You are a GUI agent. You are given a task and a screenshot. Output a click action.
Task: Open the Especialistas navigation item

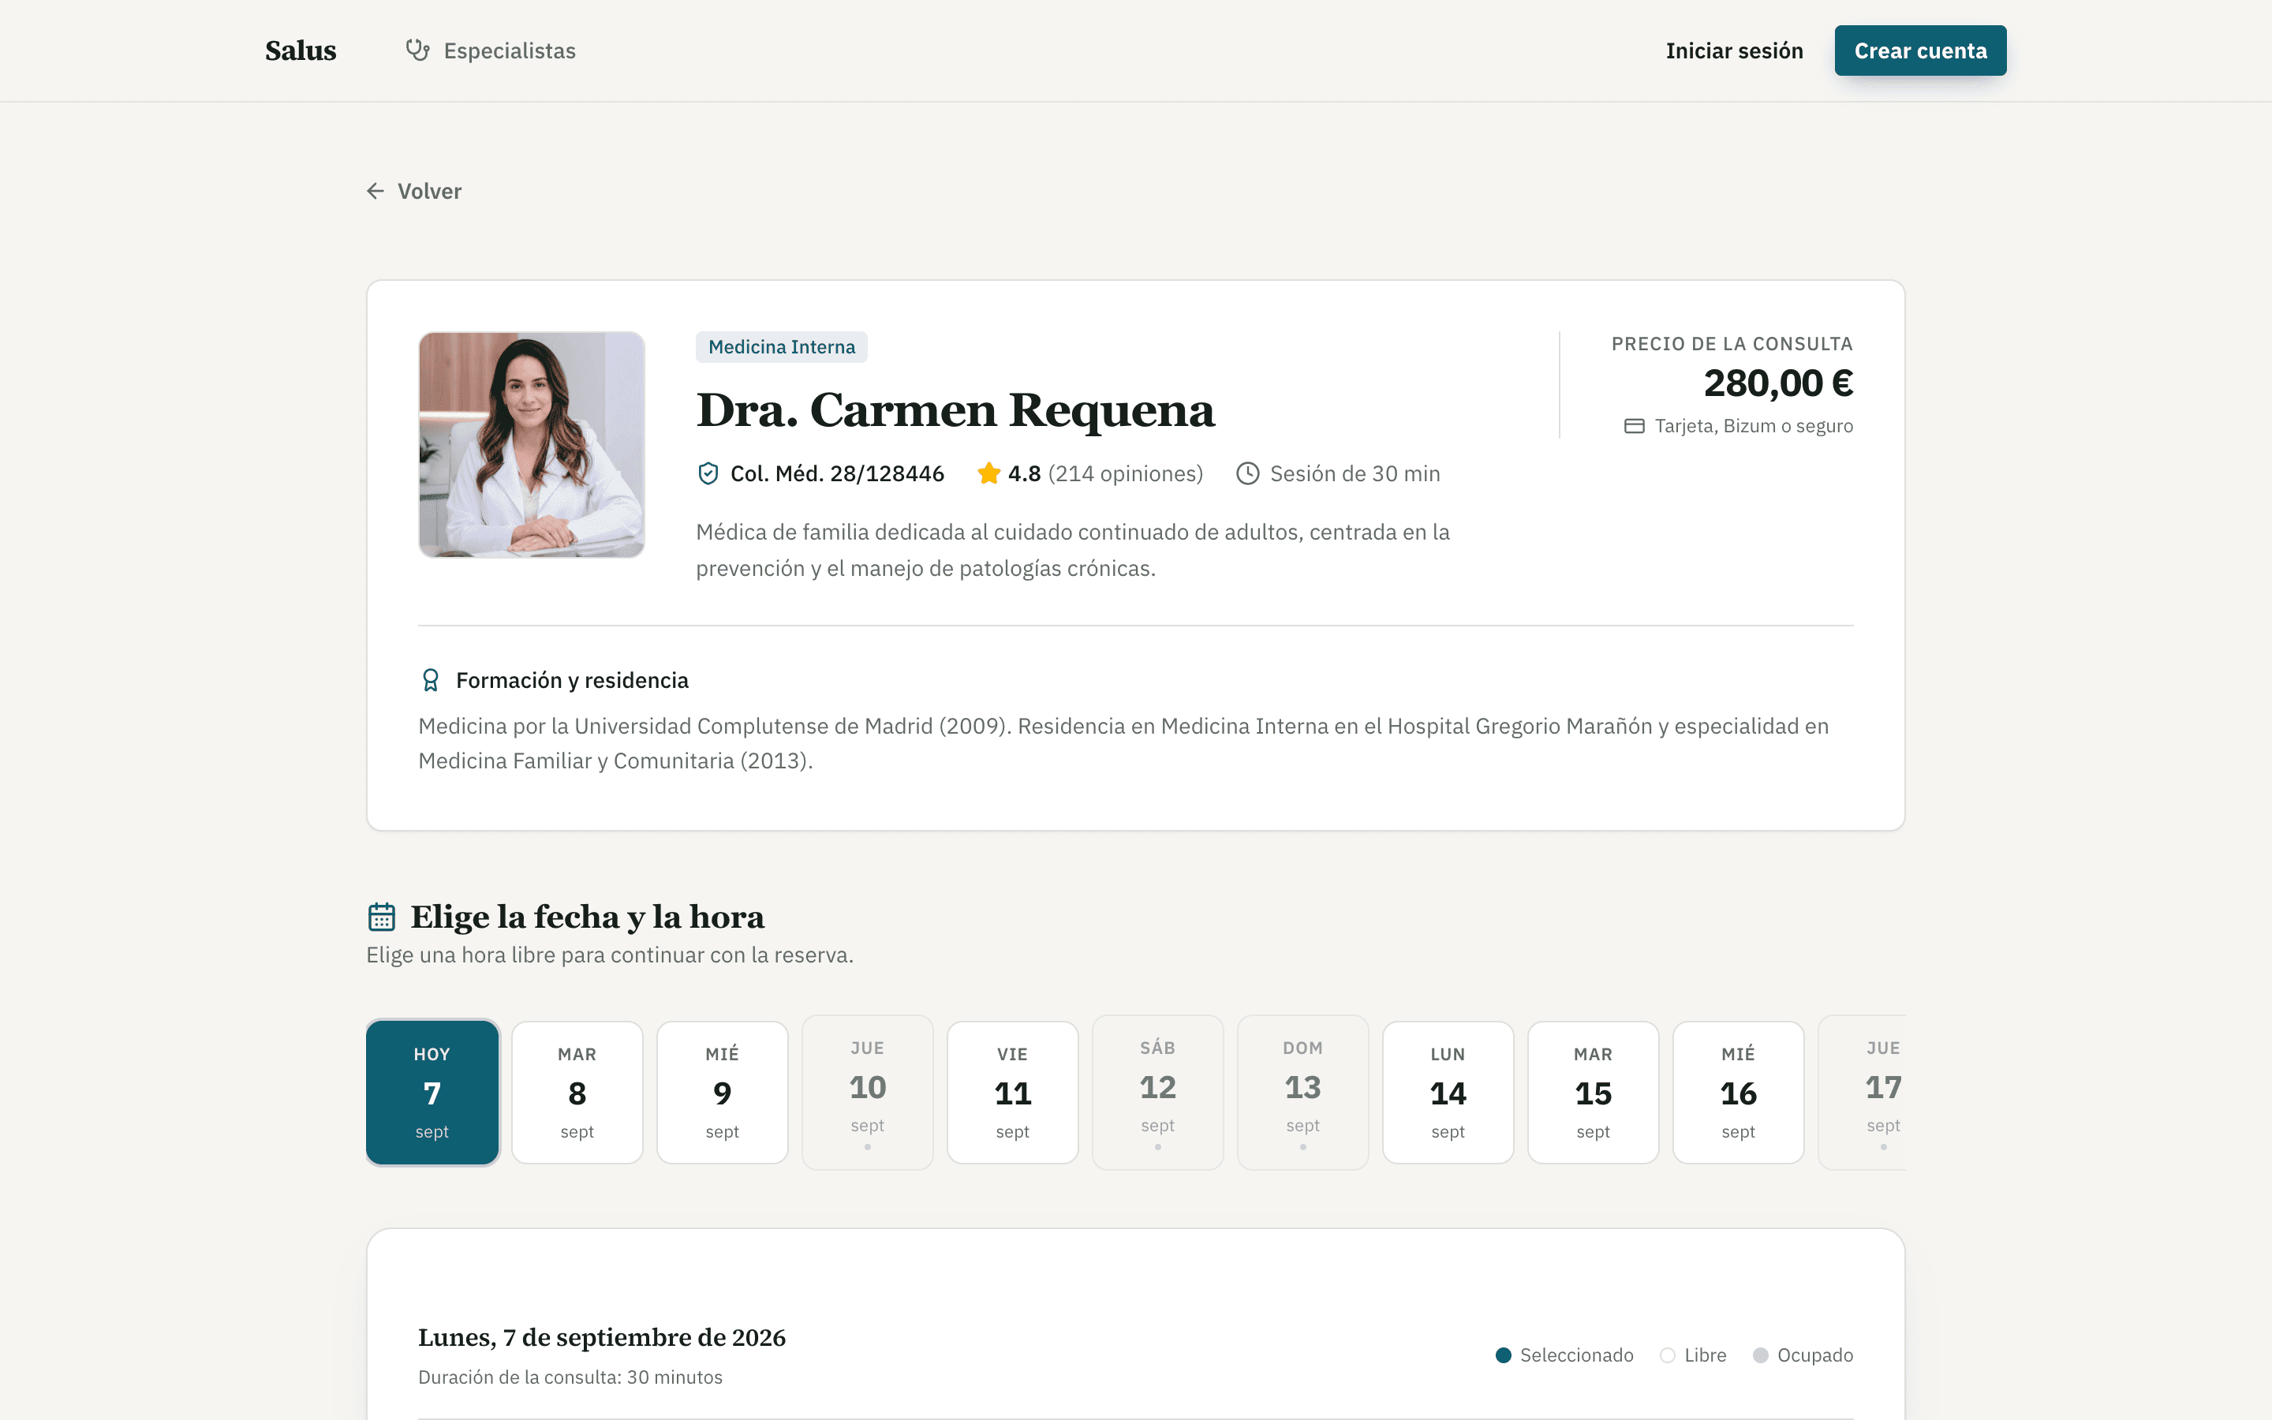(490, 50)
